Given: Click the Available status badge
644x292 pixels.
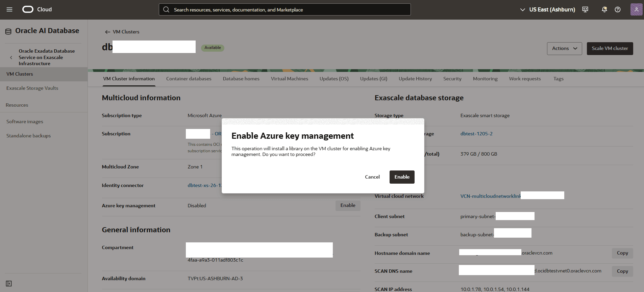Looking at the screenshot, I should click(x=213, y=48).
